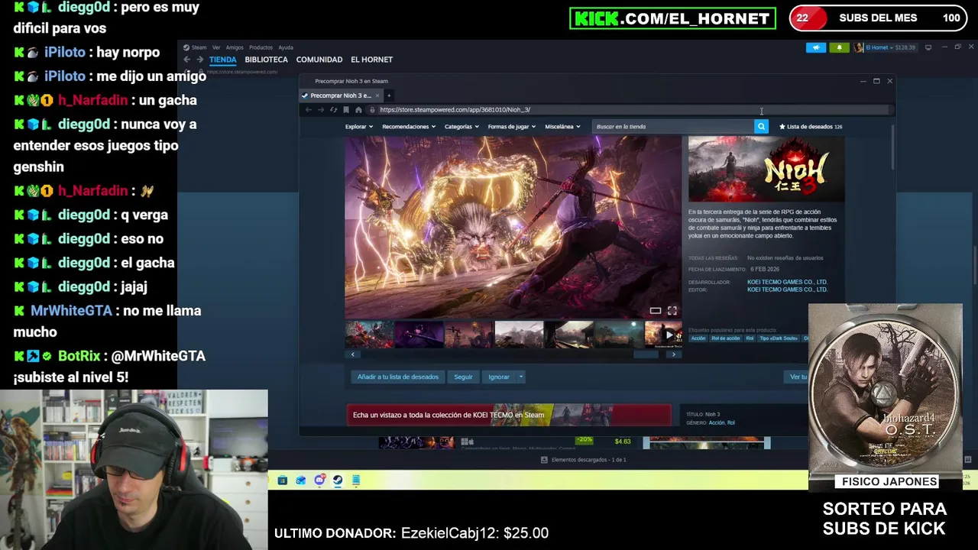Switch to the TIENDA tab
Screen dimensions: 978x550
(223, 60)
